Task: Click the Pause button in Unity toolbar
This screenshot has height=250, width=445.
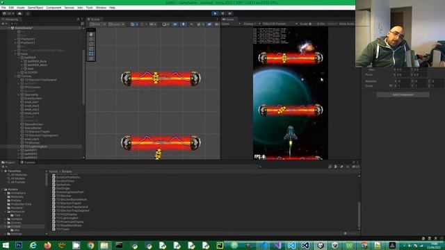Action: pos(222,13)
